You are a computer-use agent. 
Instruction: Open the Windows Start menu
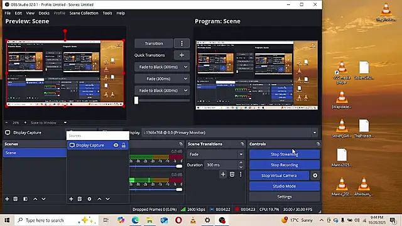[x=7, y=220]
